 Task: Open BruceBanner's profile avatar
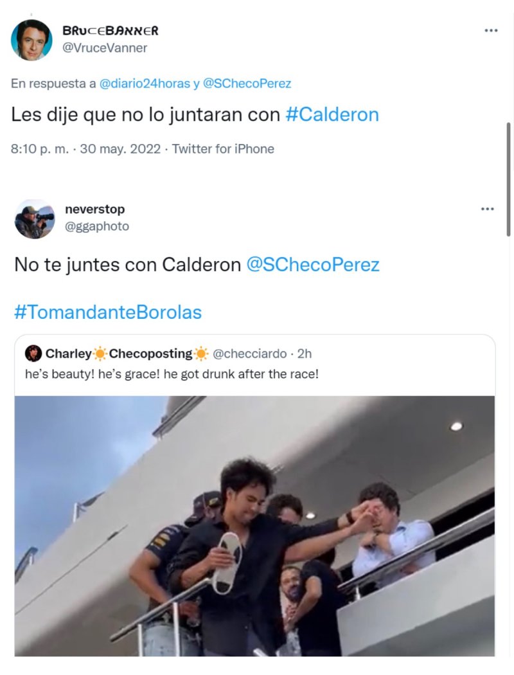[31, 40]
